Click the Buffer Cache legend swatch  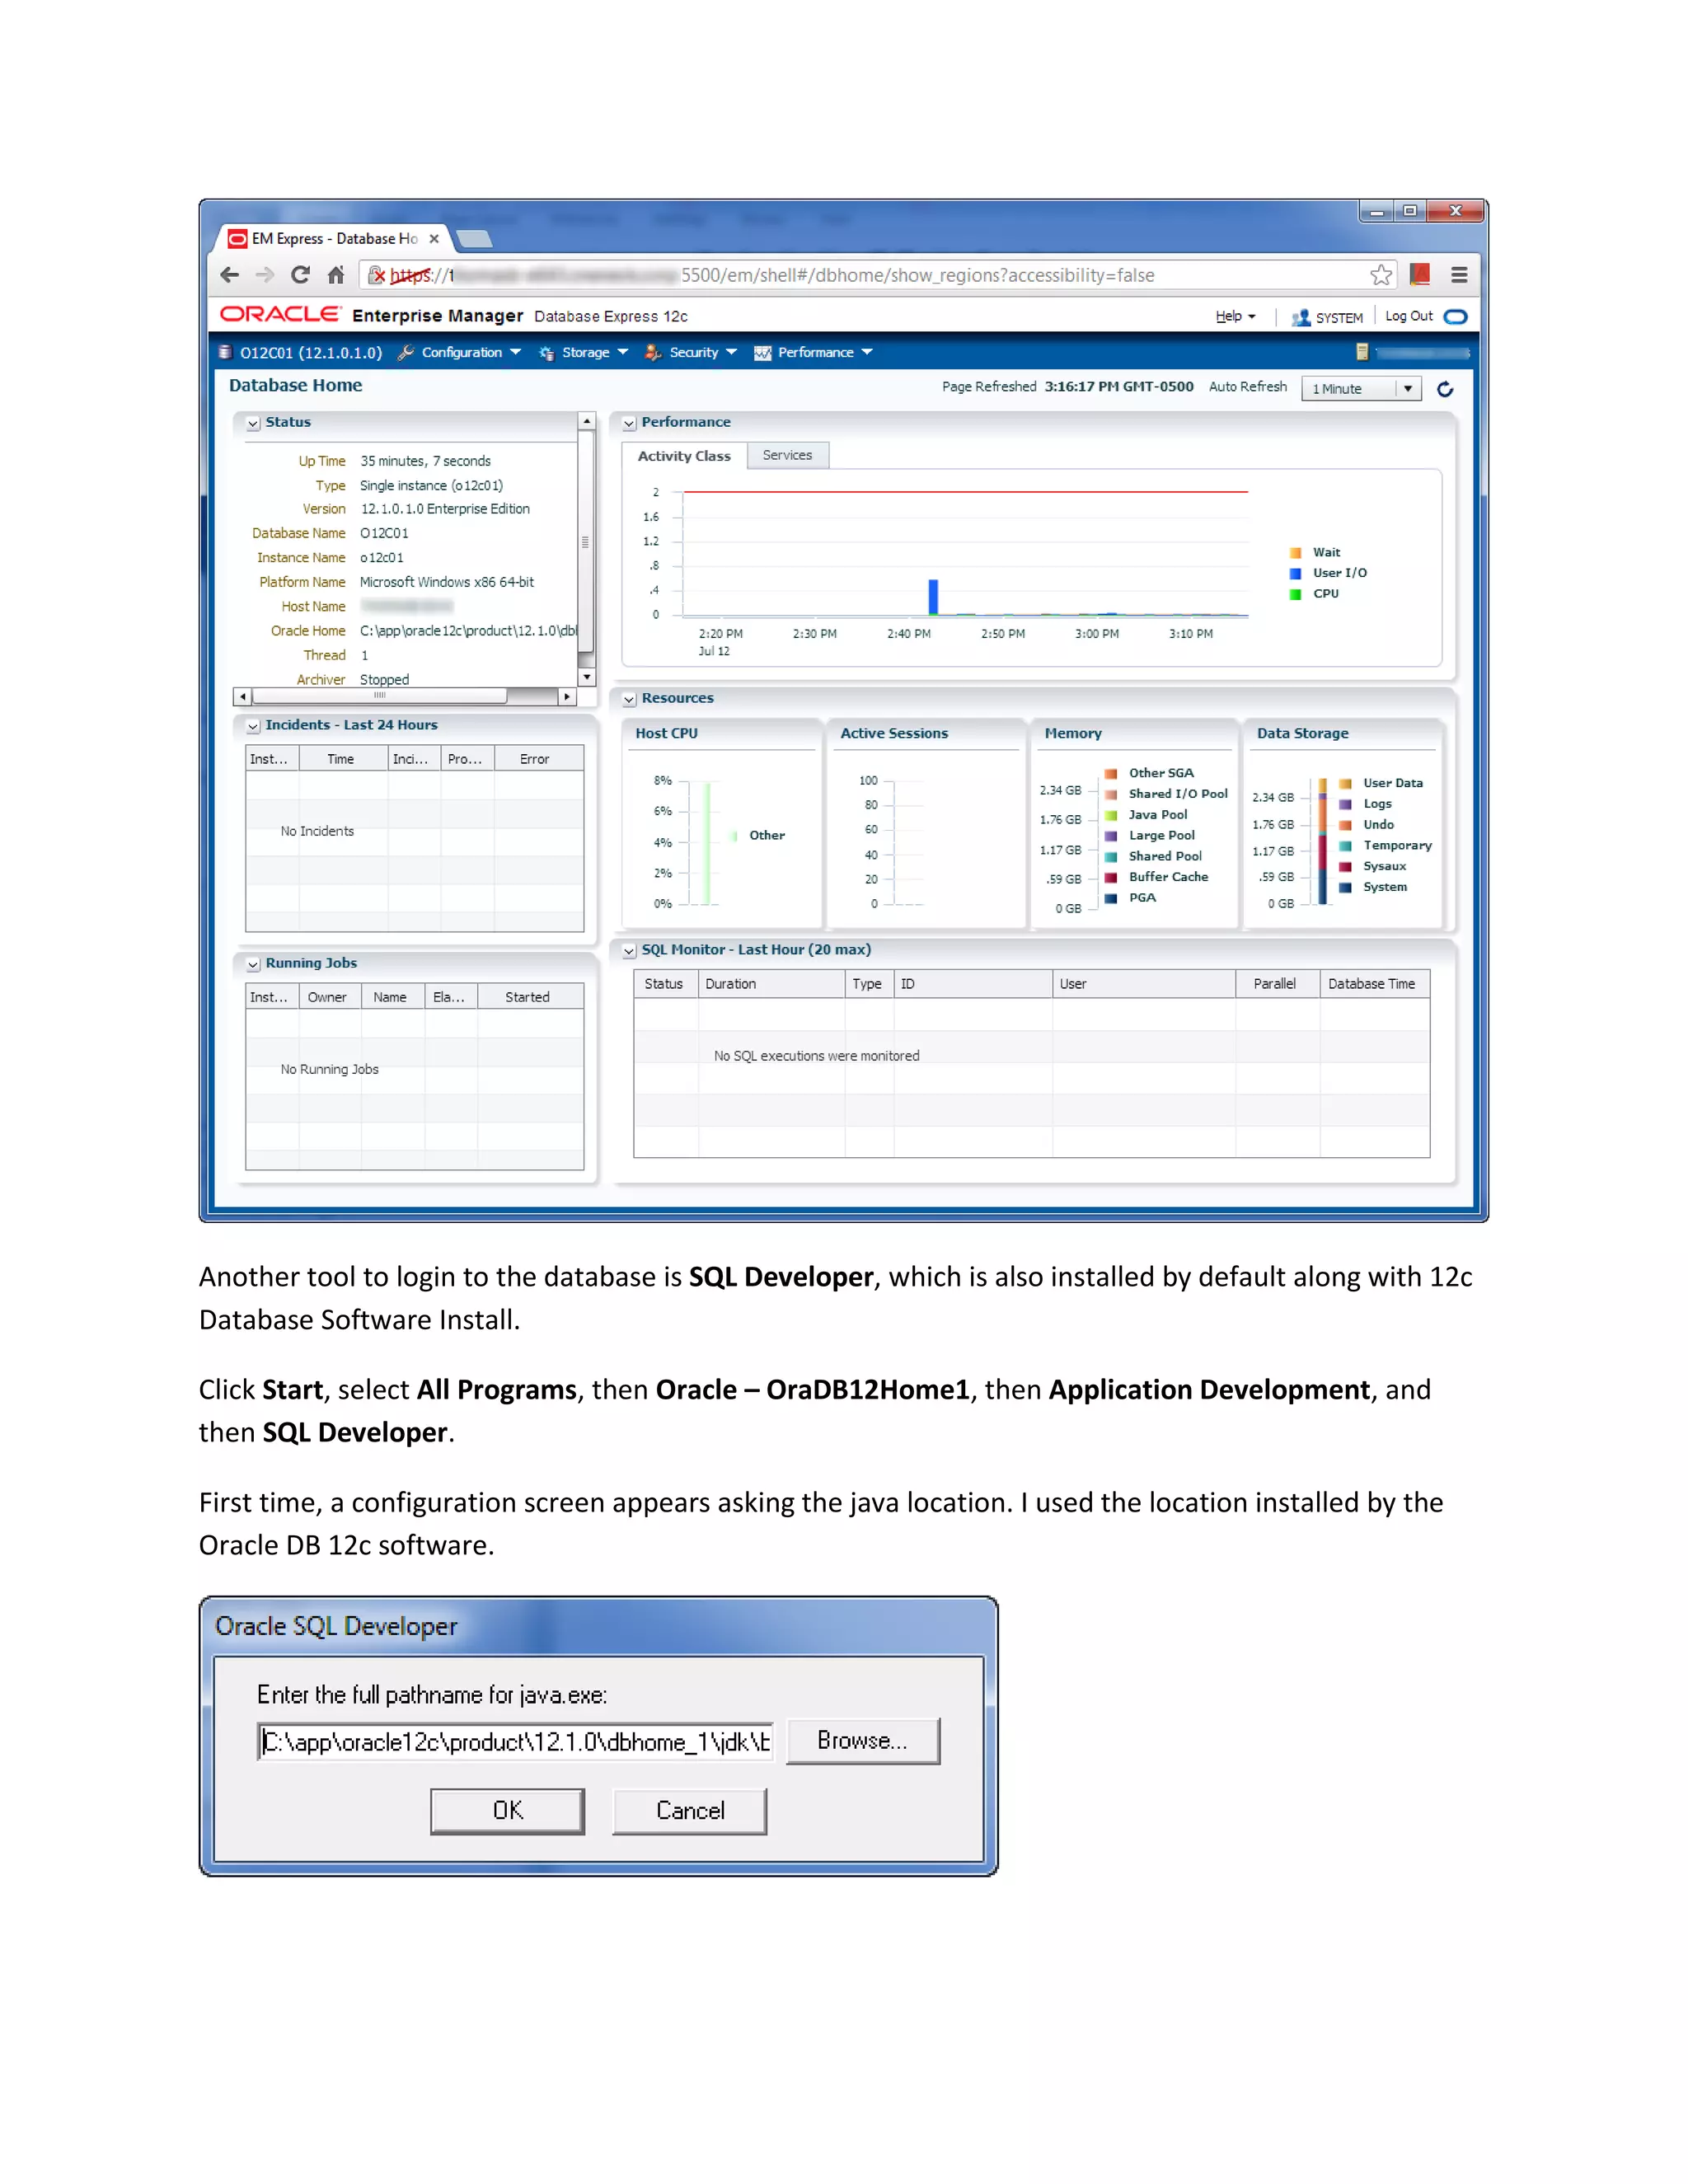(x=1111, y=878)
